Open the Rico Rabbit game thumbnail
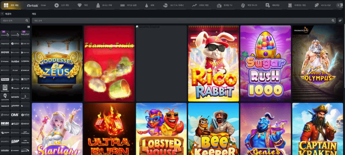 point(213,63)
